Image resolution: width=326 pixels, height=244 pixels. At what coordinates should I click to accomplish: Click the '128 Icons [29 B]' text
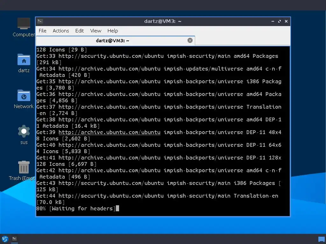click(x=61, y=50)
